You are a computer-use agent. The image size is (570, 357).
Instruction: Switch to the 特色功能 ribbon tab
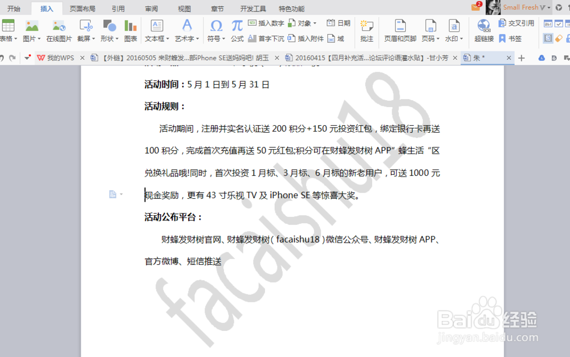291,9
